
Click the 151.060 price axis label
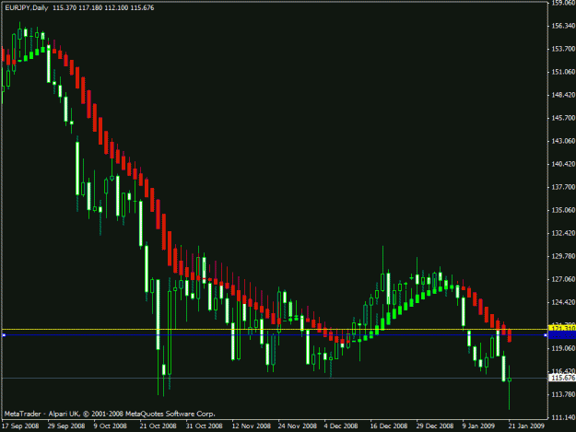tap(563, 72)
